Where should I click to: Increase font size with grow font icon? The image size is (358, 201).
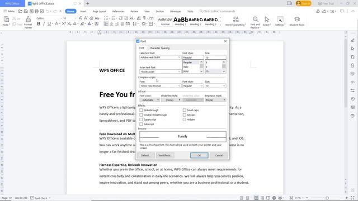[x=81, y=18]
